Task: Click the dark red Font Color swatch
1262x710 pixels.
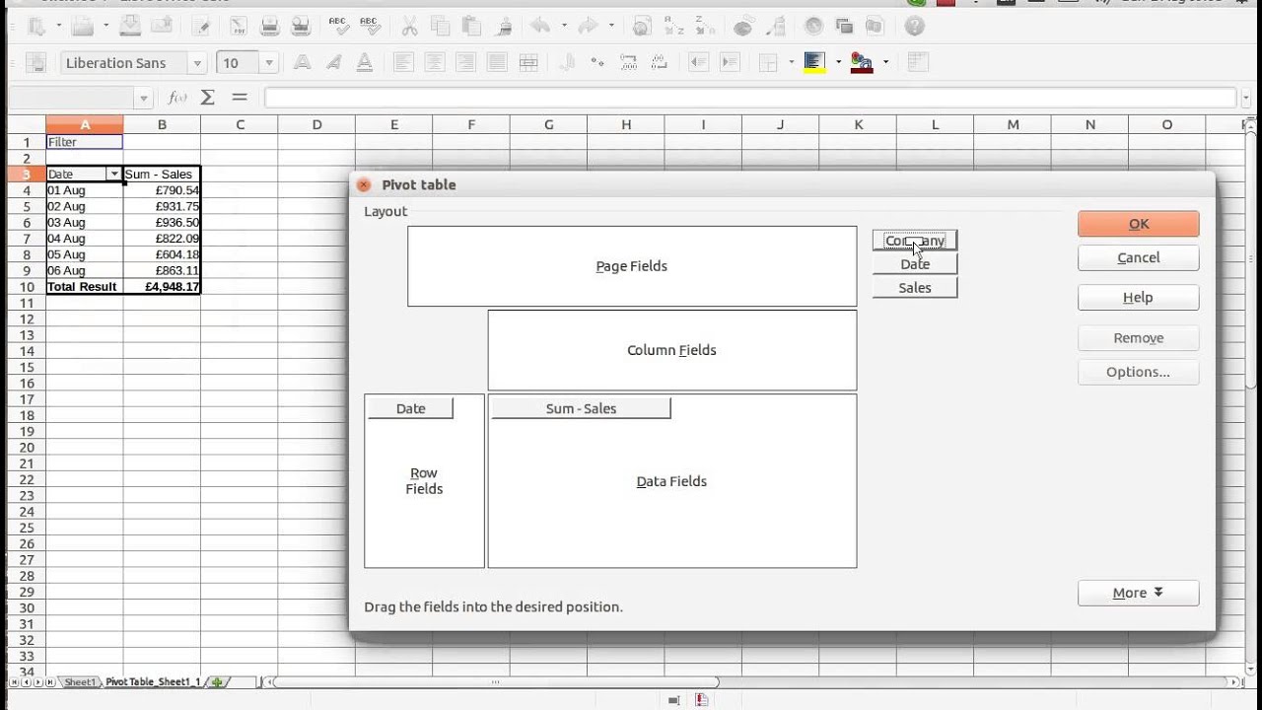Action: pyautogui.click(x=862, y=62)
